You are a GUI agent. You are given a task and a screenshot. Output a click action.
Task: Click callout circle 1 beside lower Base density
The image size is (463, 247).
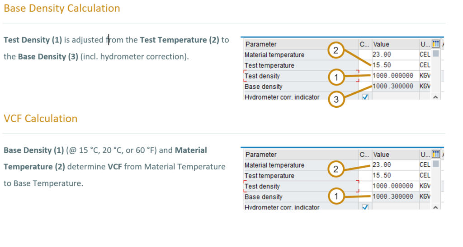[x=336, y=196]
